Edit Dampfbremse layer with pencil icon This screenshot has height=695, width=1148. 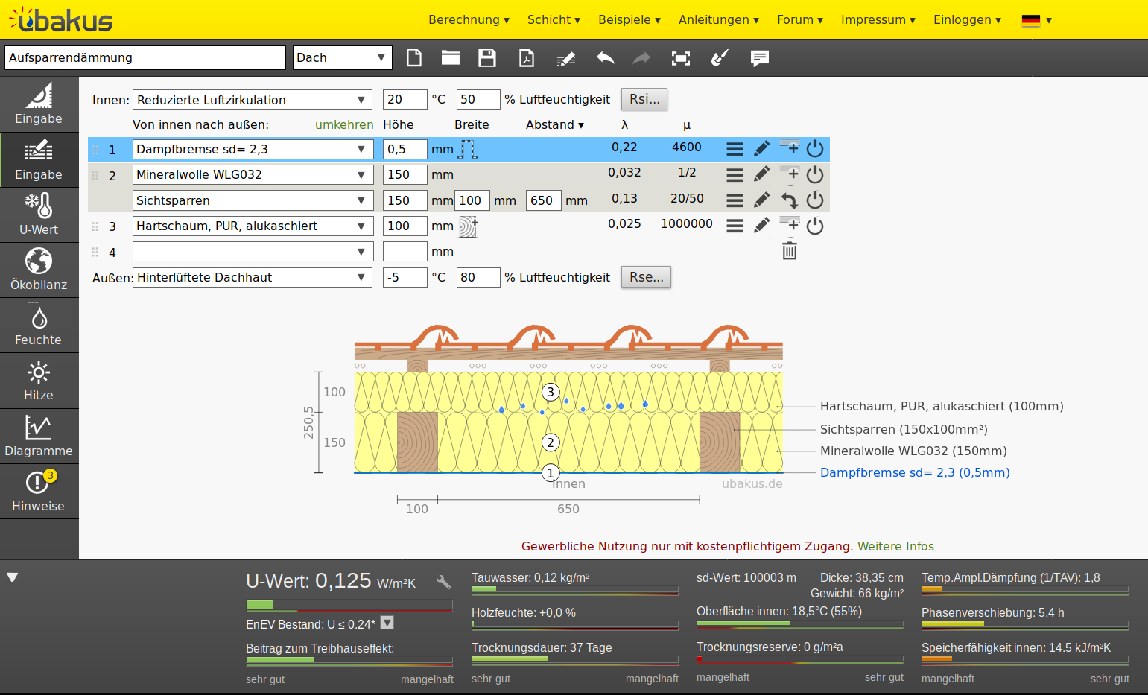pos(761,149)
